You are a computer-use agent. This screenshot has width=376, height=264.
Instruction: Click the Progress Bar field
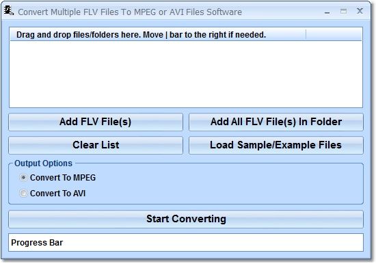click(x=186, y=243)
